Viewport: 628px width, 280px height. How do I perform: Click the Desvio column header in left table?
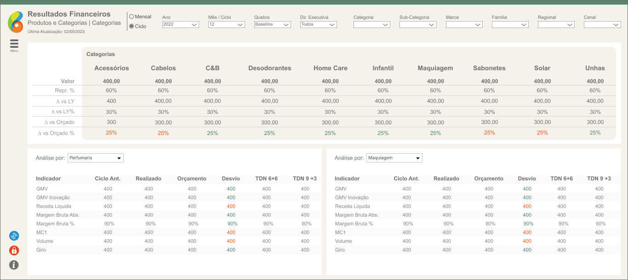231,179
